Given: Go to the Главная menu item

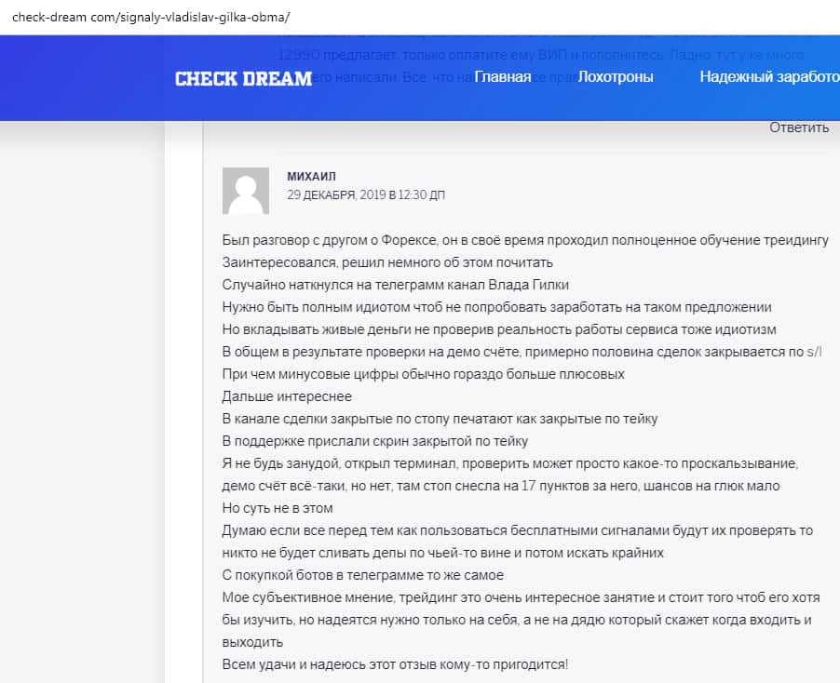Looking at the screenshot, I should tap(503, 77).
